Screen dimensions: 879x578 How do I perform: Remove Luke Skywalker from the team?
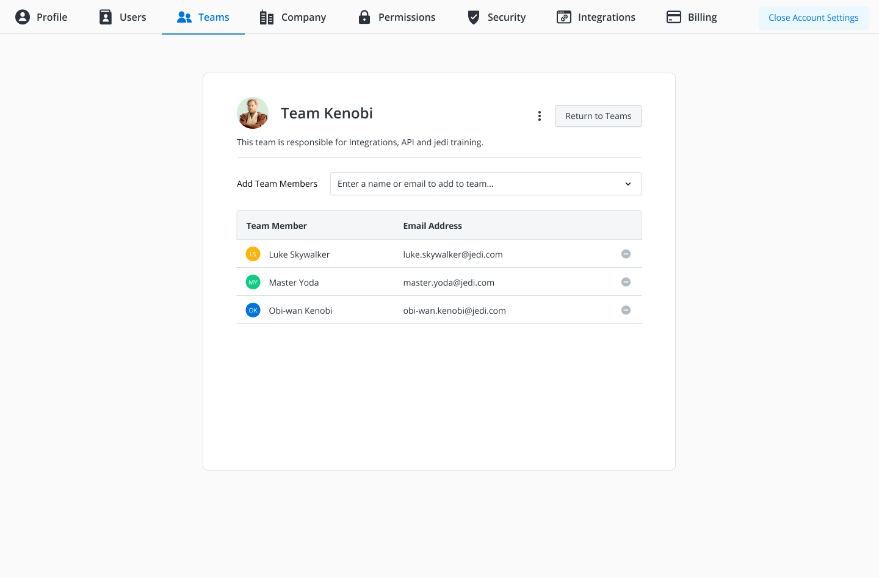626,254
